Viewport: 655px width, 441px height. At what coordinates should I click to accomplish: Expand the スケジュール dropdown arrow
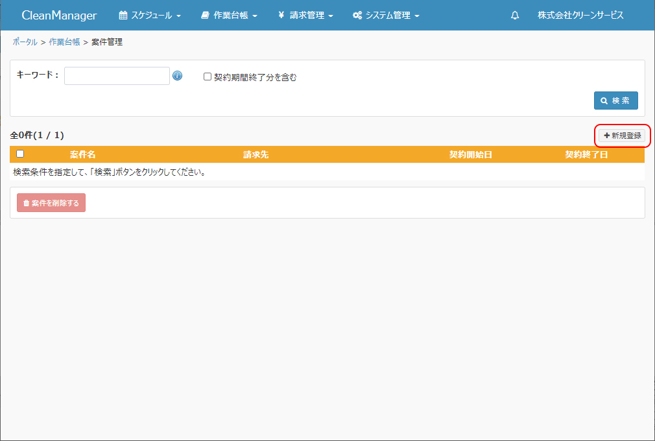tap(178, 16)
